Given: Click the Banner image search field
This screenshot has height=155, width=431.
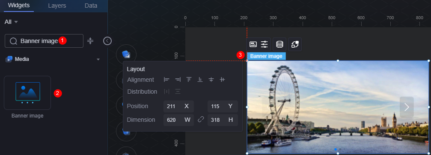Looking at the screenshot, I should point(44,41).
